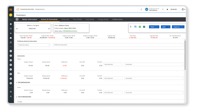Open the blue comments chat icon
Image resolution: width=197 pixels, height=110 pixels.
click(135, 27)
